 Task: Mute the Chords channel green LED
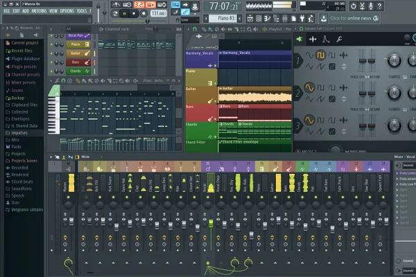(51, 71)
